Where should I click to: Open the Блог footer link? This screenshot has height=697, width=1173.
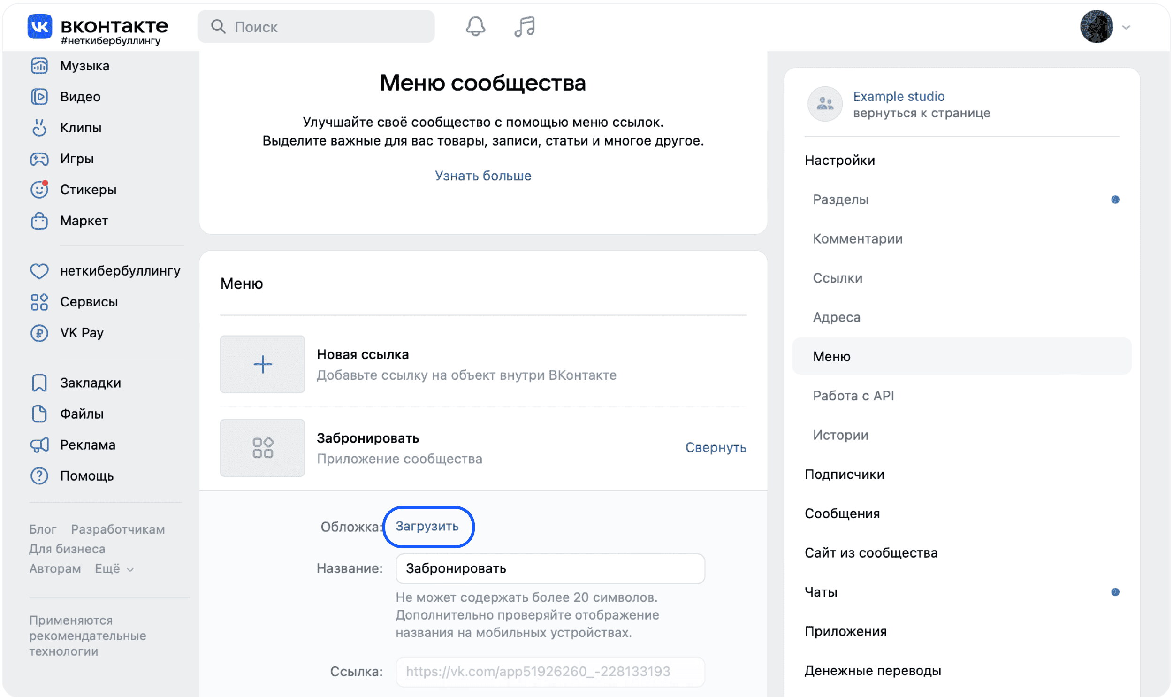pyautogui.click(x=43, y=529)
